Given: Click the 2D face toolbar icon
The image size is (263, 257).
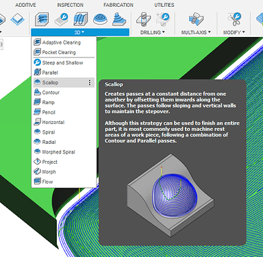Looking at the screenshot, I should (17, 19).
